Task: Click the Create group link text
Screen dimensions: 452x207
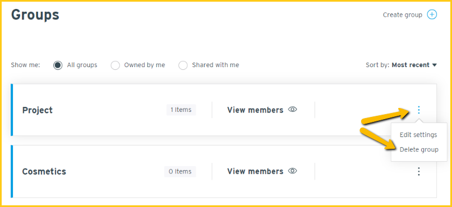Action: pyautogui.click(x=403, y=15)
